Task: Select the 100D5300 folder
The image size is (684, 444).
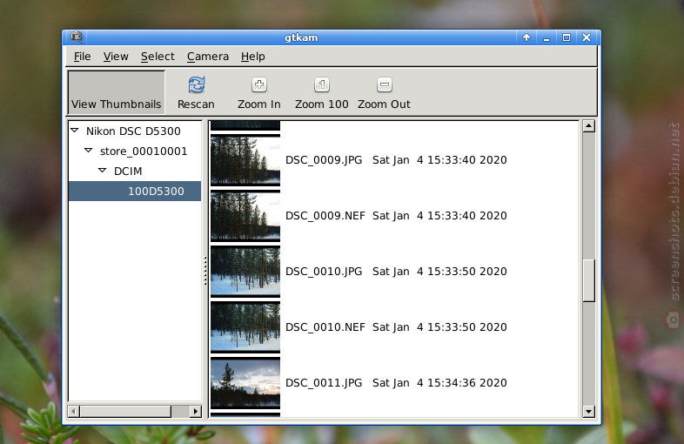Action: [135, 192]
